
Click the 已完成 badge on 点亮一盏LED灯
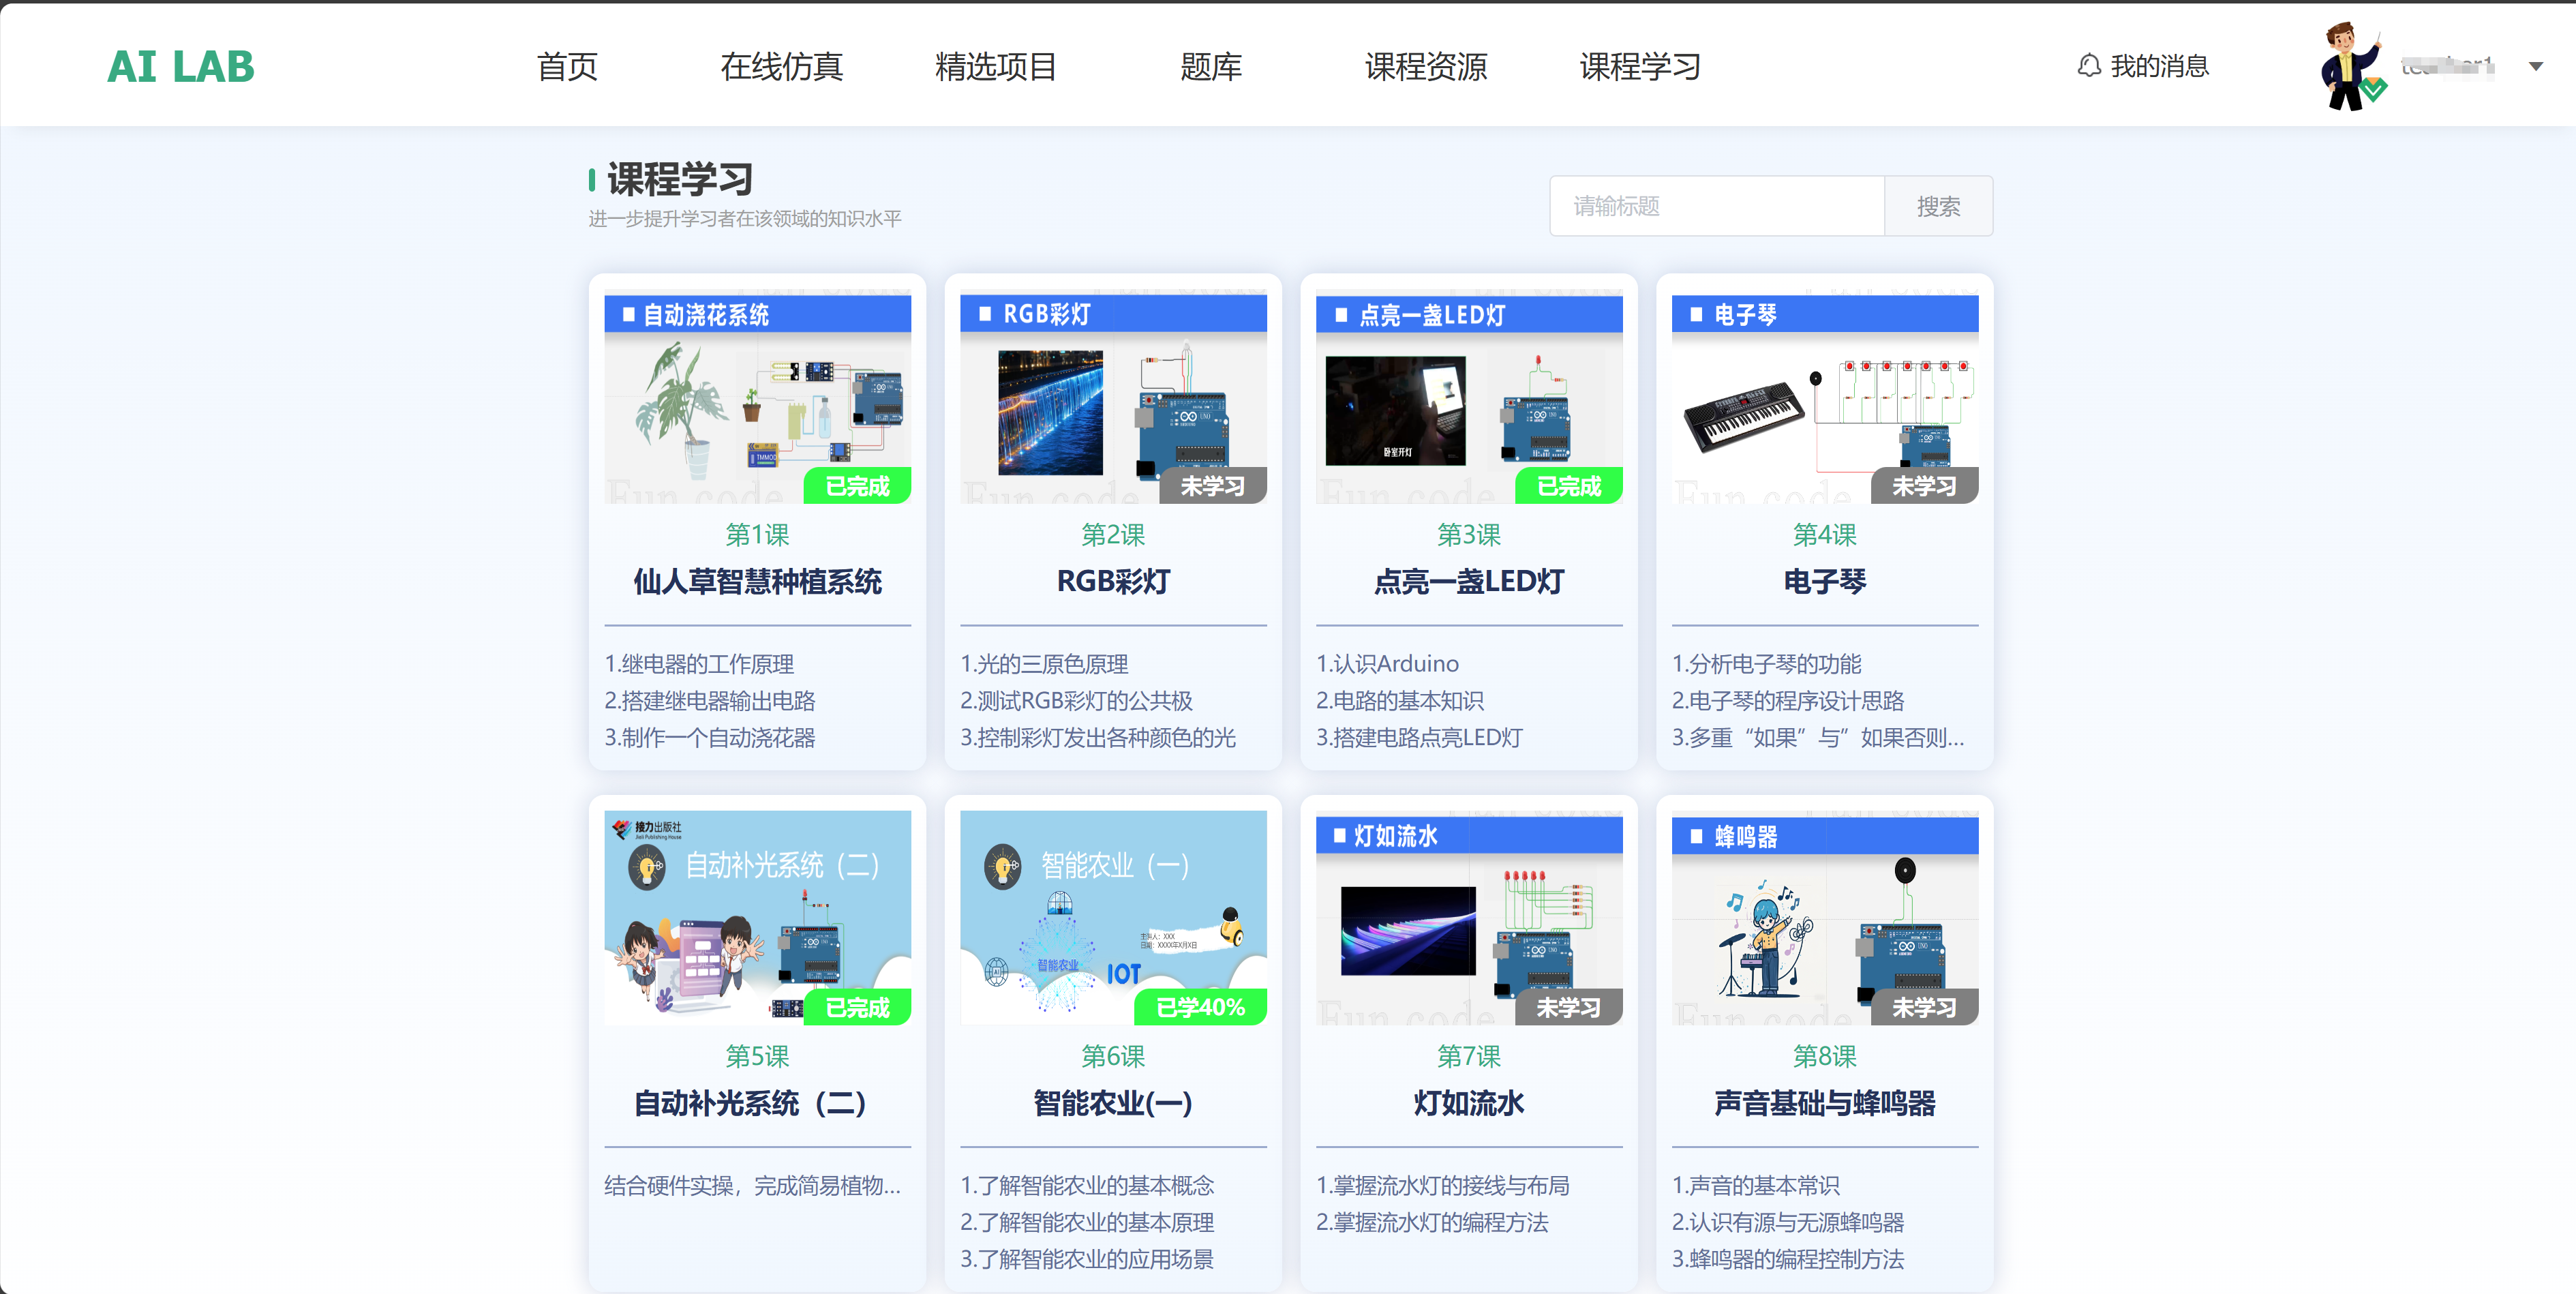click(x=1568, y=486)
